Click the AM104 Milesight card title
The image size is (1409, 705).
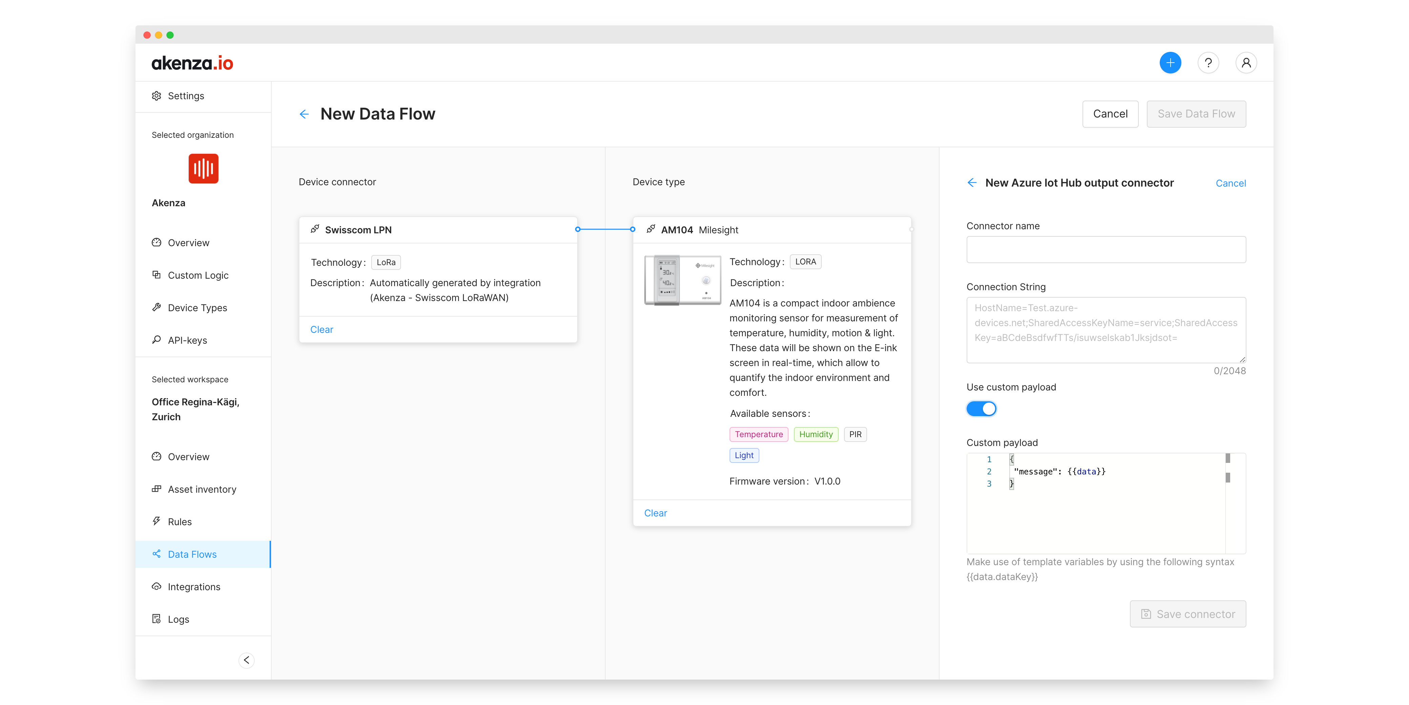(699, 230)
